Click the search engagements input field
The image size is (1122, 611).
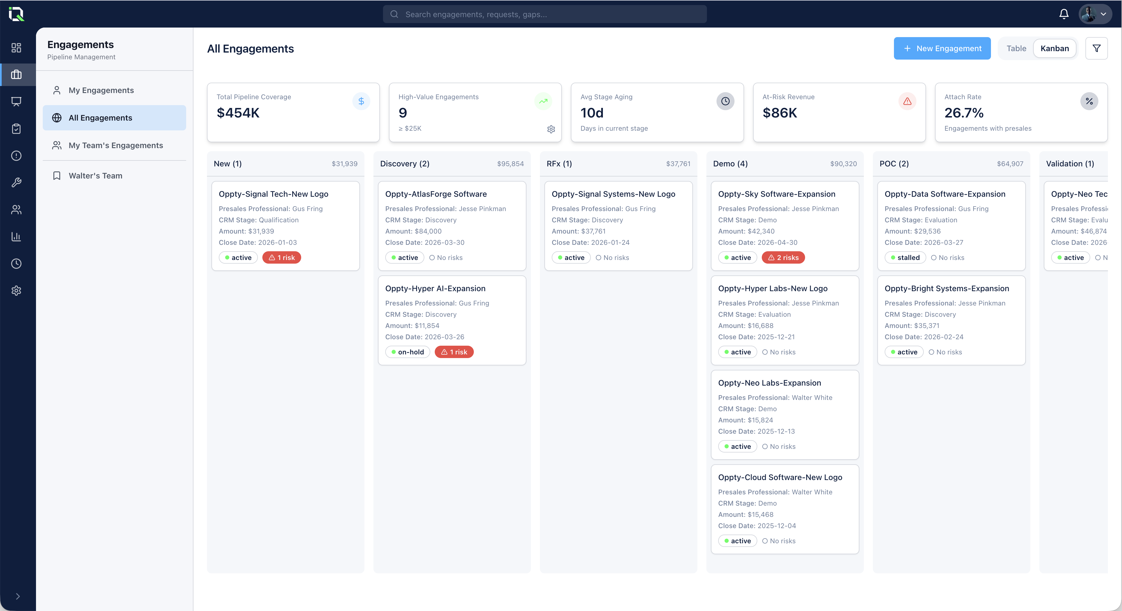(544, 14)
